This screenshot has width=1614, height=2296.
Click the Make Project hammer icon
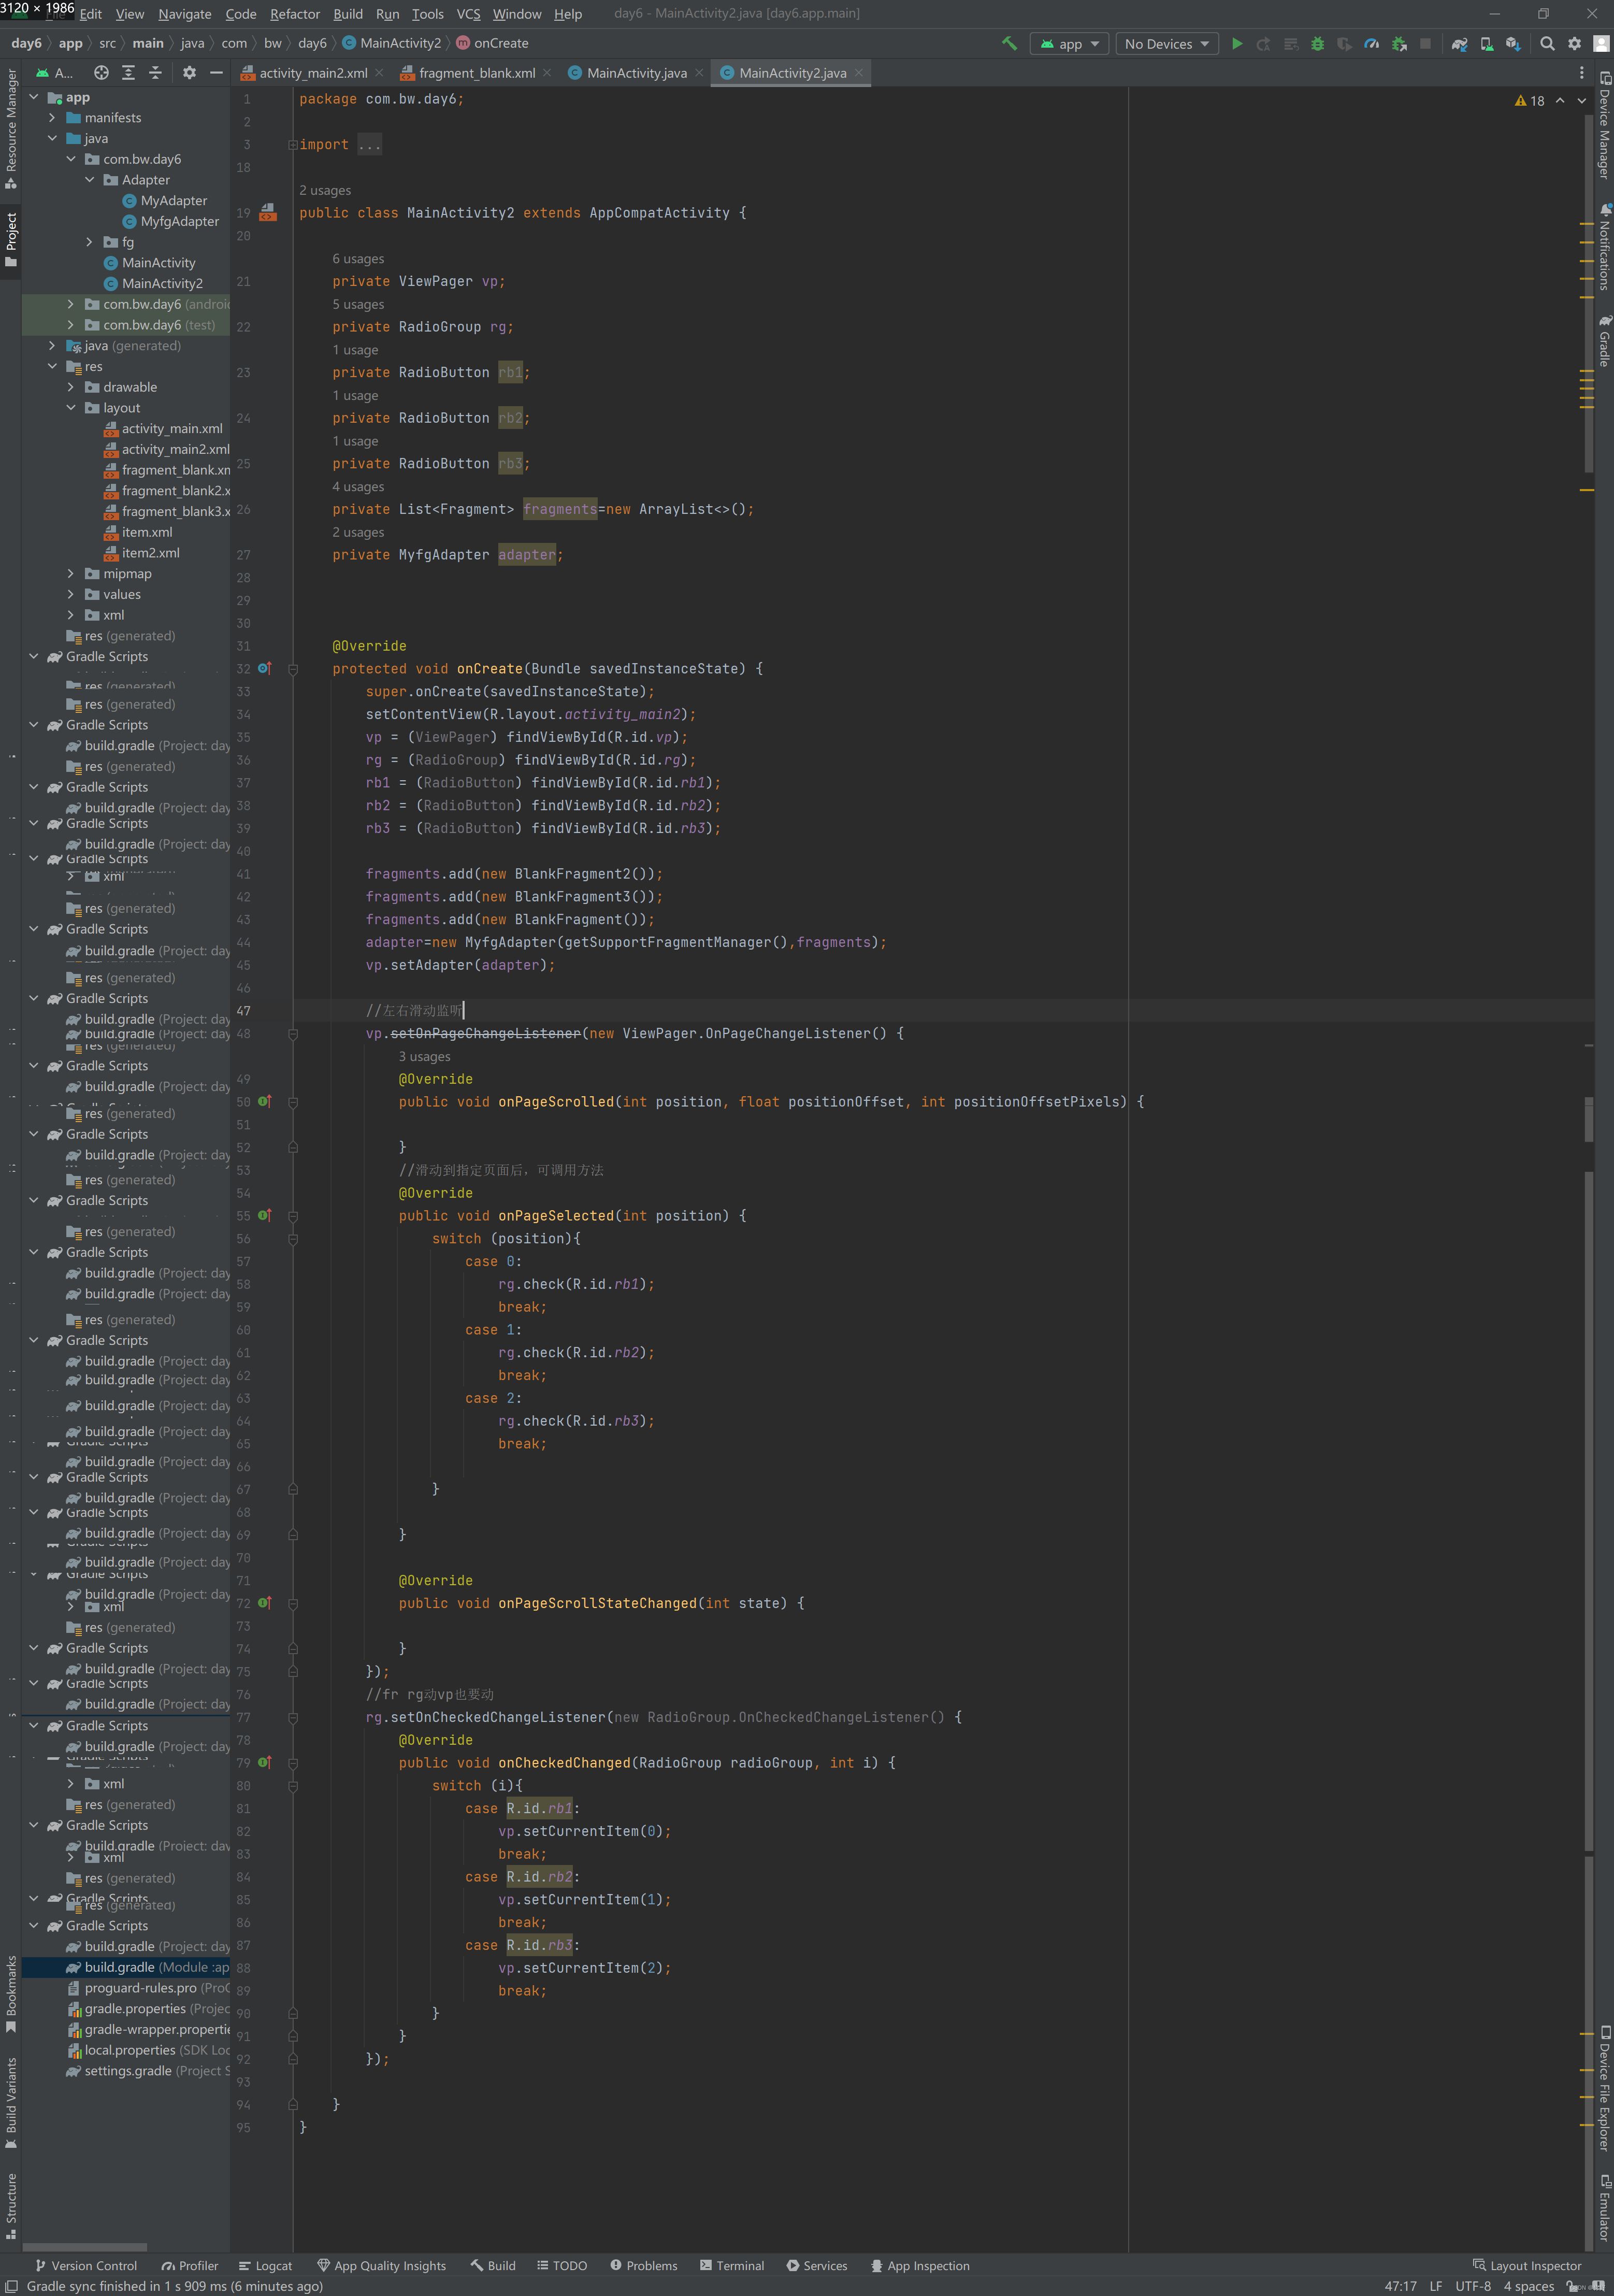1009,43
